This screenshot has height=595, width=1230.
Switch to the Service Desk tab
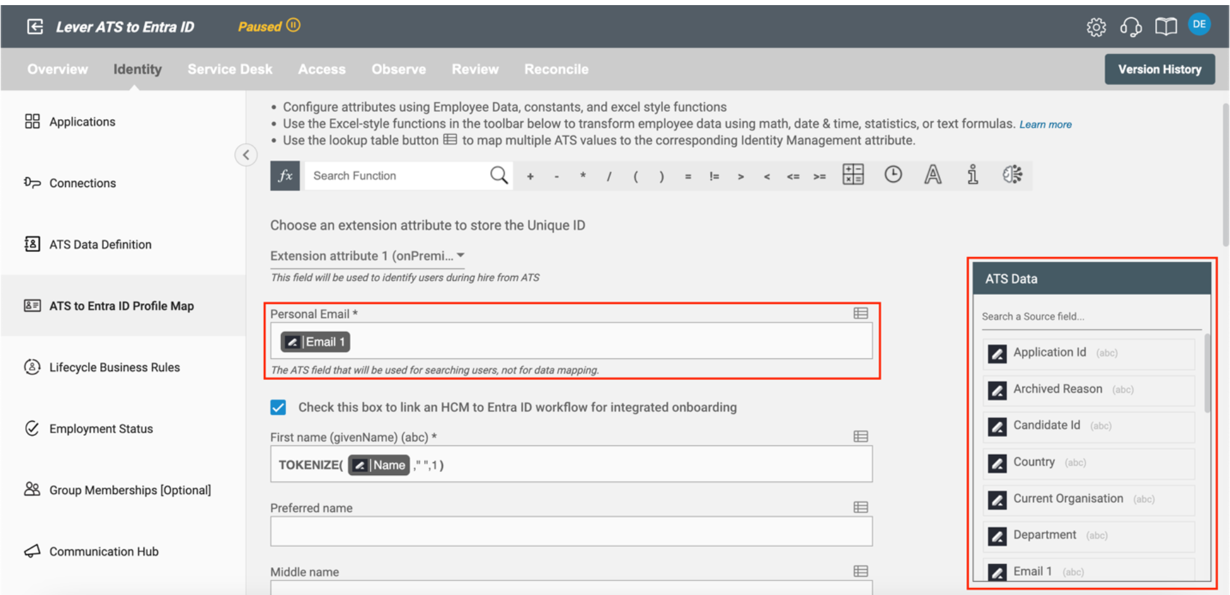click(230, 69)
